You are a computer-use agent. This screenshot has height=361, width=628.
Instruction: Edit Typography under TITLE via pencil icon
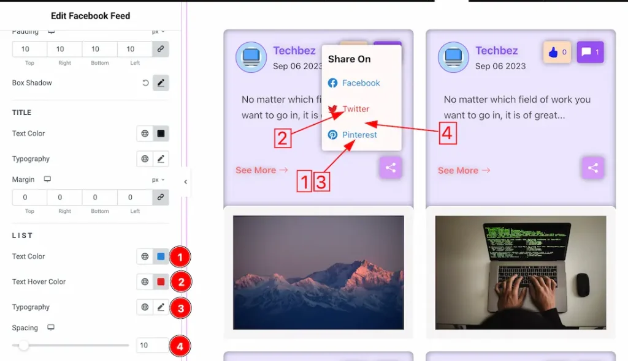pyautogui.click(x=161, y=158)
